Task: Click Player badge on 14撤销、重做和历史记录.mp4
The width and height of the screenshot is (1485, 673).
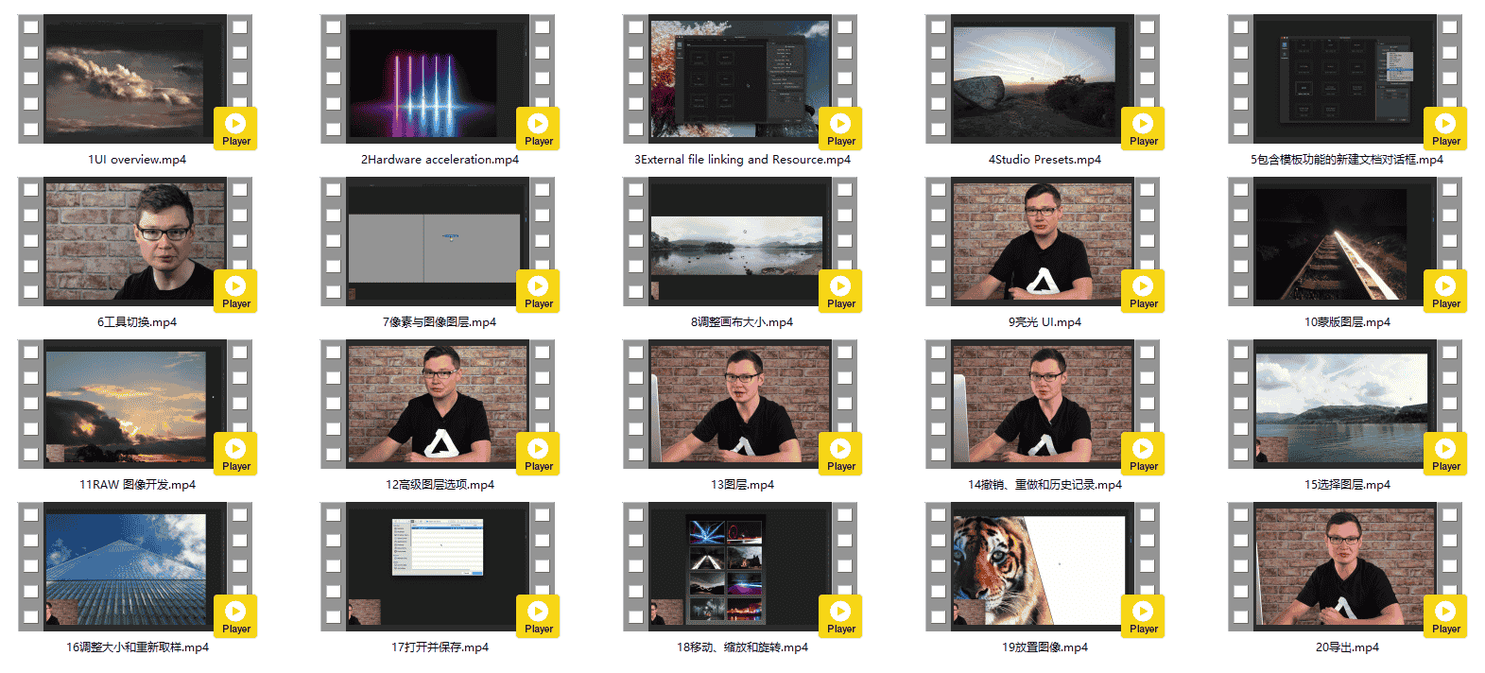Action: point(1143,454)
